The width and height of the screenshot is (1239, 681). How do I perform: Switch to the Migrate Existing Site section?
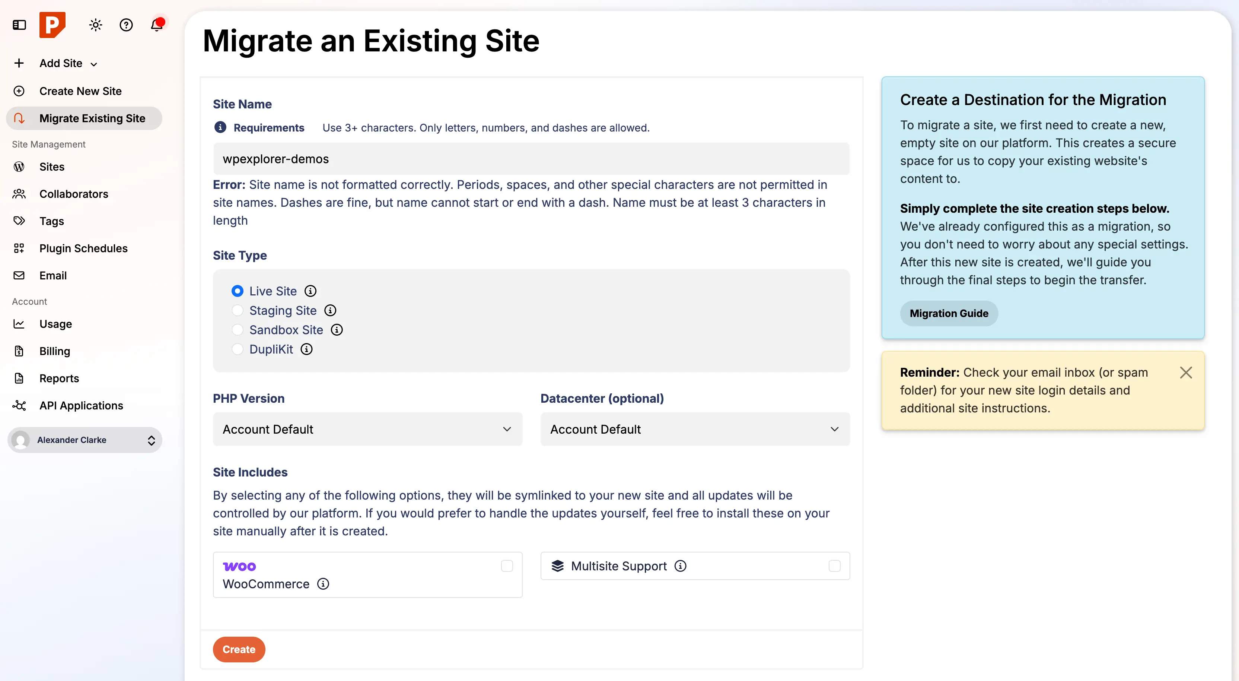(92, 118)
